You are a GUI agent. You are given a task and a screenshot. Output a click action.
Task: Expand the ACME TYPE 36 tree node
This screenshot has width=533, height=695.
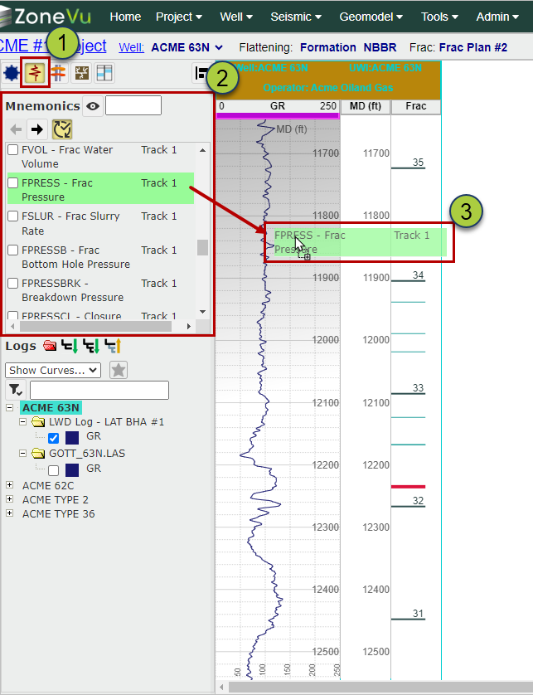[x=9, y=513]
